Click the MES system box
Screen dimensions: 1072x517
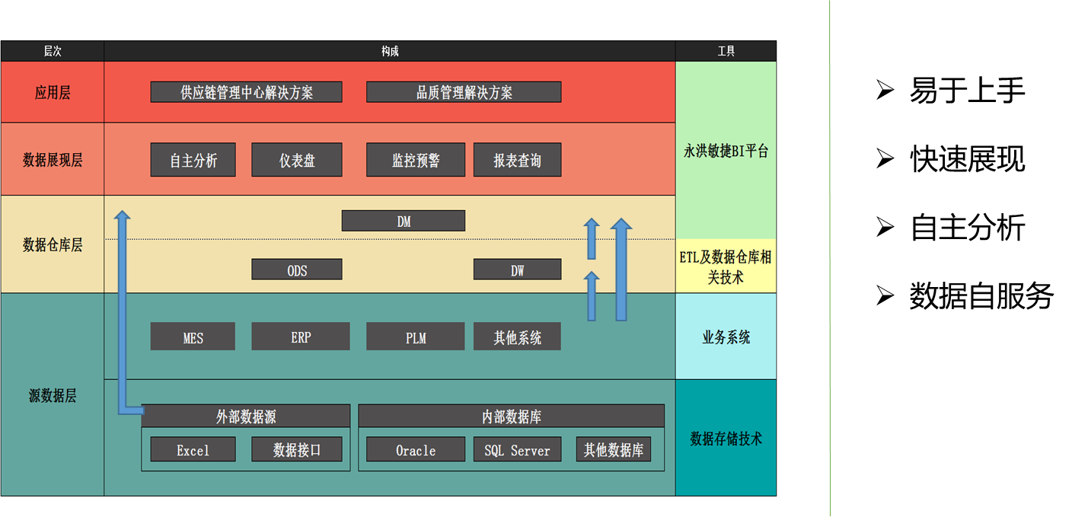pos(193,337)
